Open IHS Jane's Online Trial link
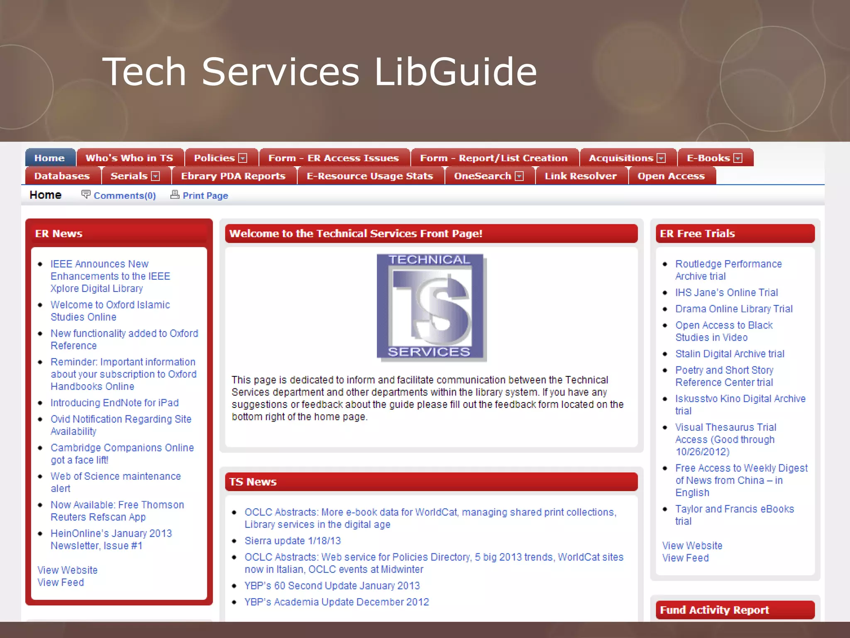 pos(726,293)
